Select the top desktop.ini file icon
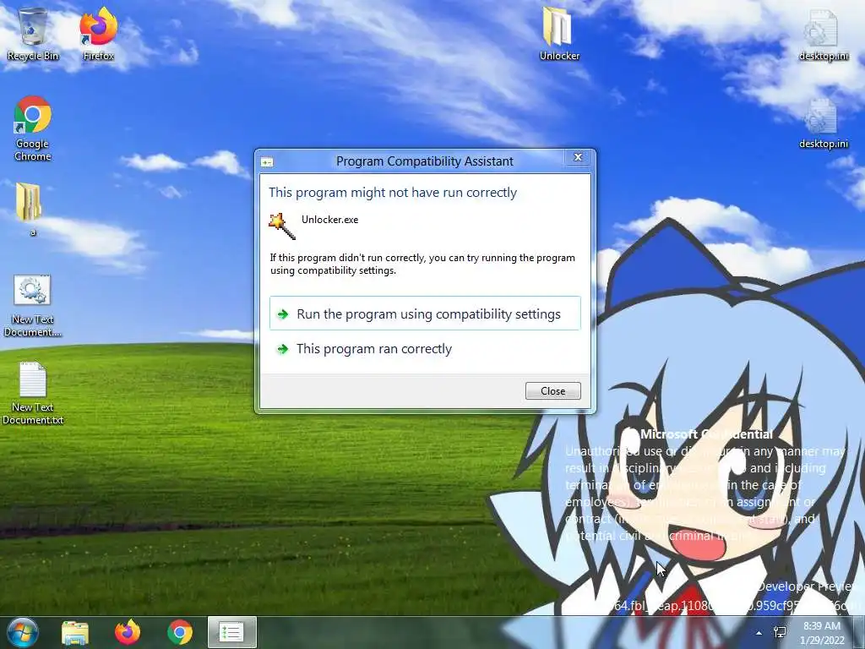 [x=823, y=35]
